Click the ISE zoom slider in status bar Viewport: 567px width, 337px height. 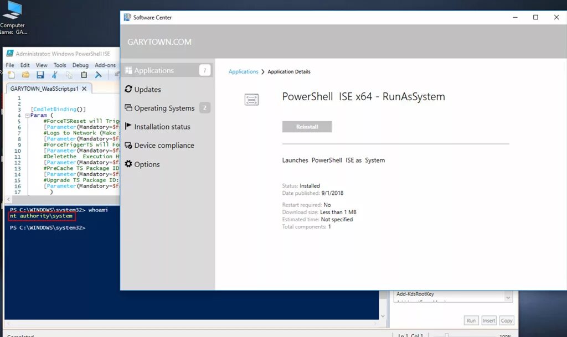[447, 335]
